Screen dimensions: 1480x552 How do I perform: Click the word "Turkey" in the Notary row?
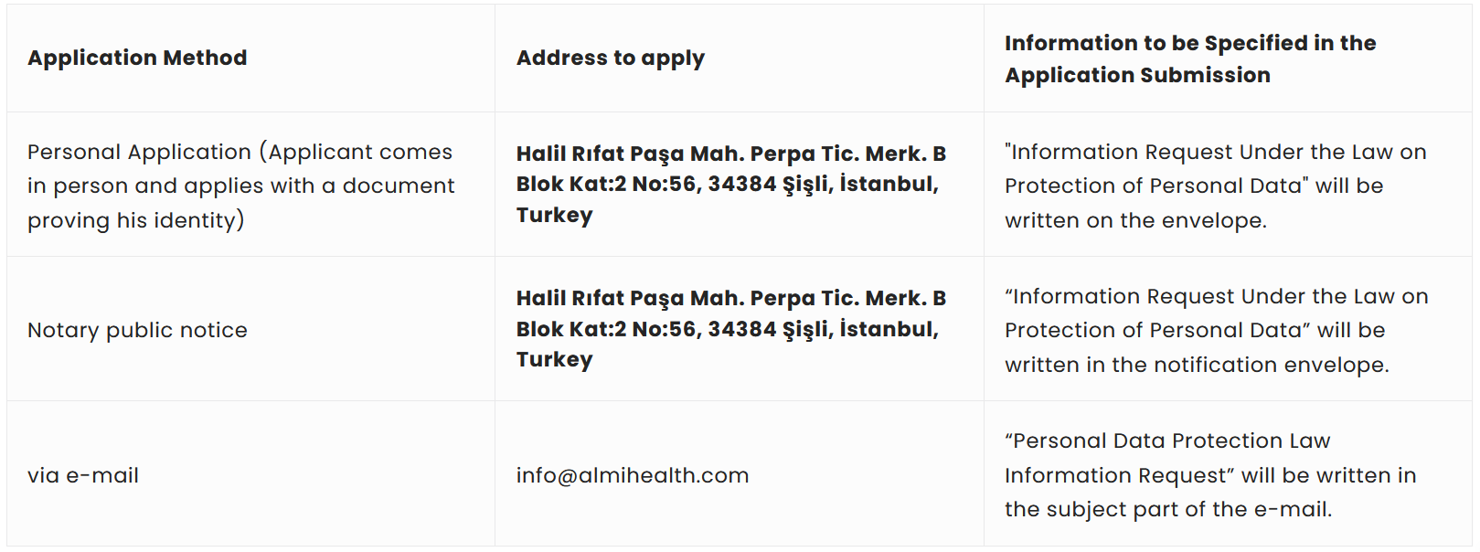coord(554,359)
